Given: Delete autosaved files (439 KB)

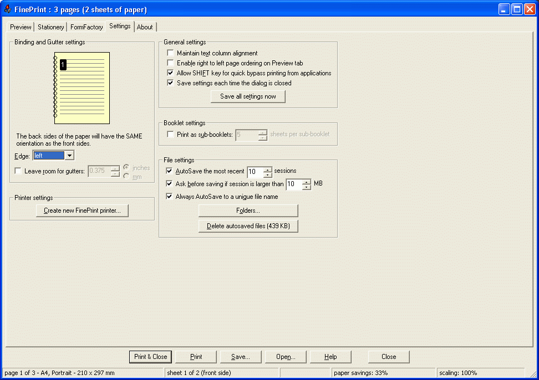Looking at the screenshot, I should pos(248,226).
